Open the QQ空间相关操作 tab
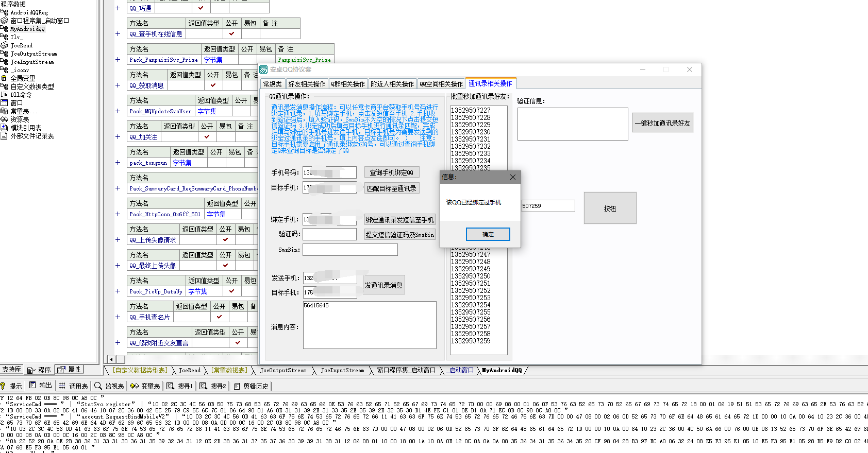The width and height of the screenshot is (868, 453). (x=441, y=84)
